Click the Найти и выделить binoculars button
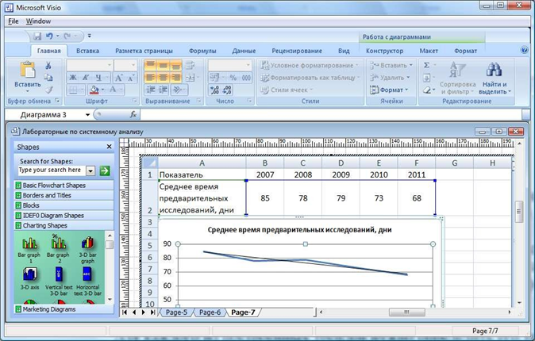The width and height of the screenshot is (535, 341). [494, 79]
